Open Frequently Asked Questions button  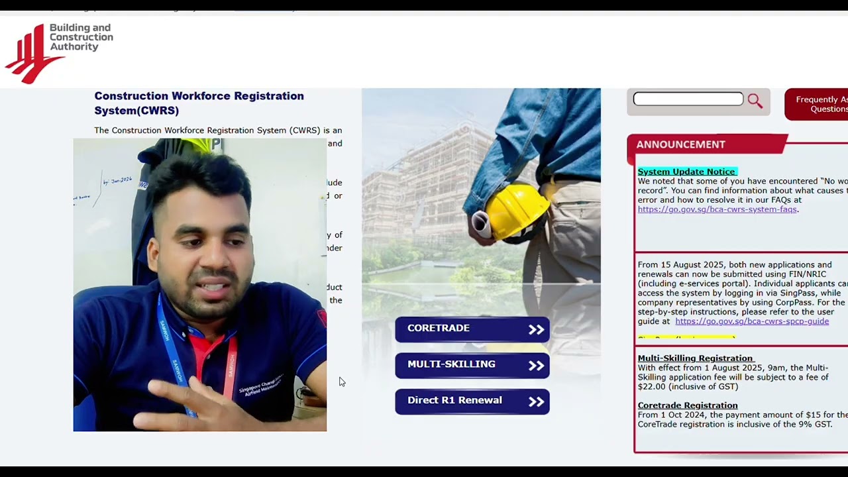coord(816,104)
